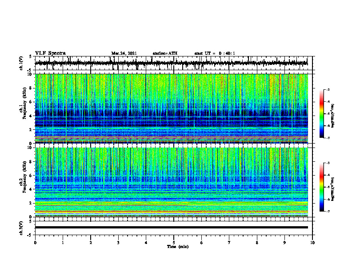Click the "ch.3(V)" axis label
352x272 pixels.
pos(21,228)
